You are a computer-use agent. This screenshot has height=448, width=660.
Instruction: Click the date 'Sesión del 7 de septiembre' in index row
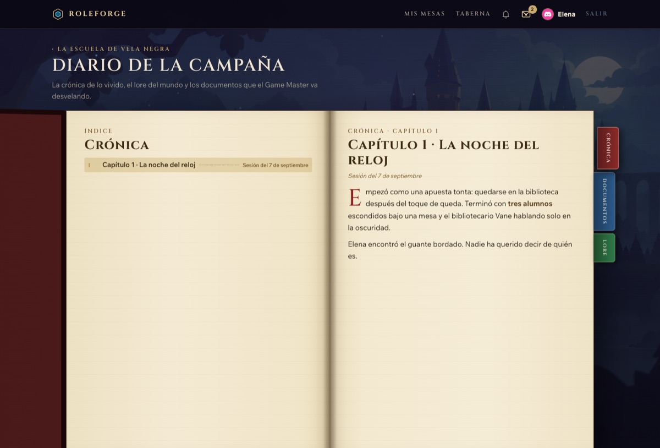point(275,165)
